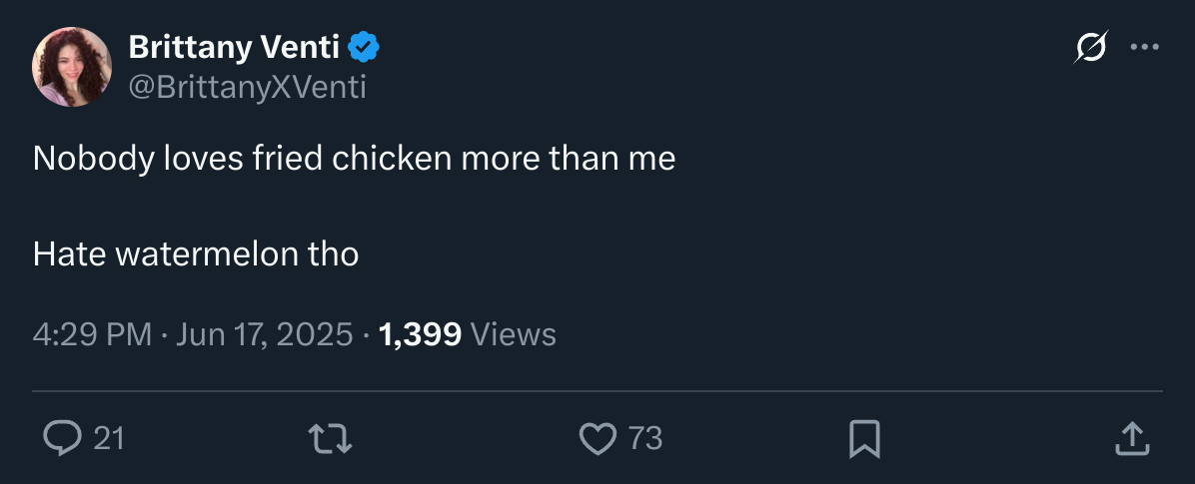Viewport: 1195px width, 484px height.
Task: Repost this tweet using the repost icon
Action: click(331, 438)
